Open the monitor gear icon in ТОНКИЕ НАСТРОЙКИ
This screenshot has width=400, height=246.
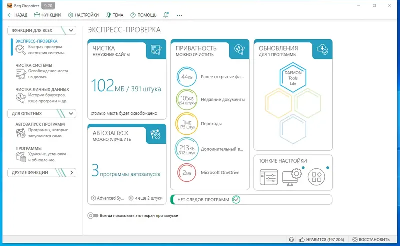292,177
